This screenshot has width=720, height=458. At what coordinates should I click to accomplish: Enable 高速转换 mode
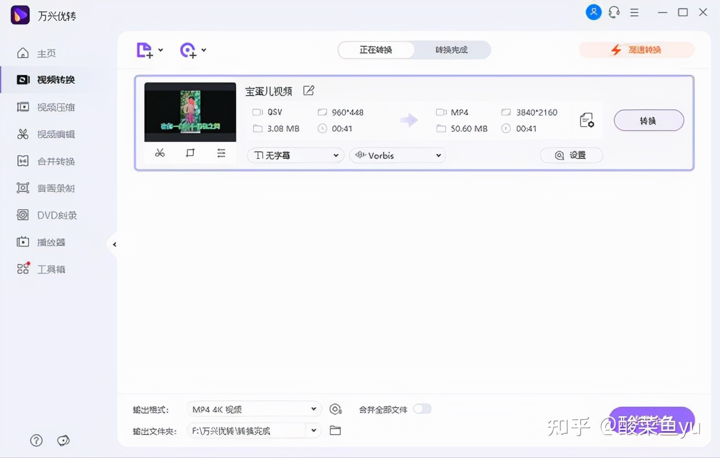[636, 50]
